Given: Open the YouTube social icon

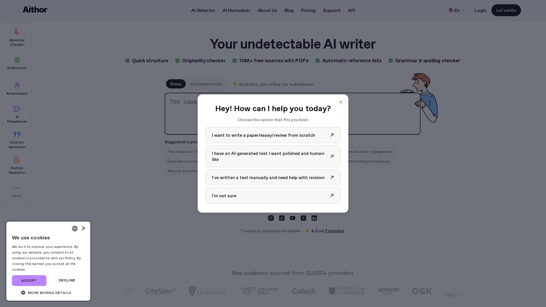Looking at the screenshot, I should coord(293,218).
